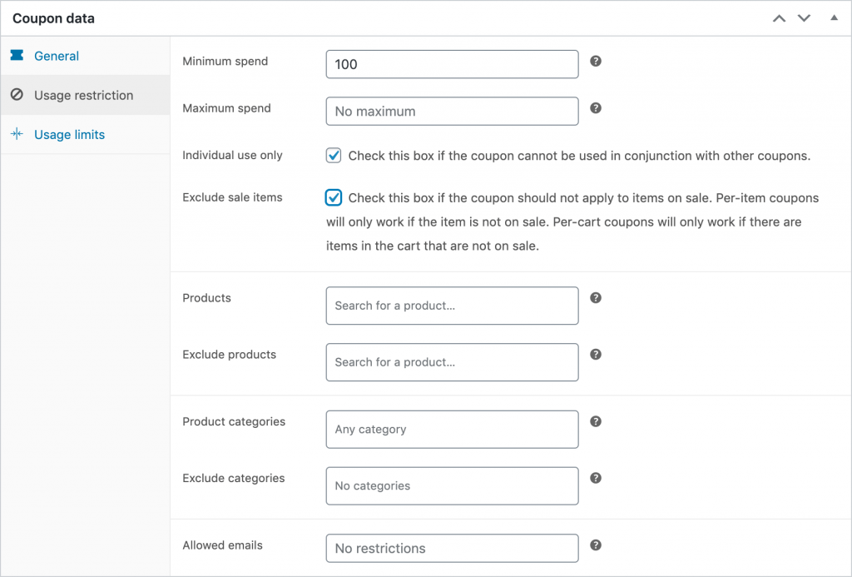Click the General ticket icon
Viewport: 852px width, 577px height.
17,55
